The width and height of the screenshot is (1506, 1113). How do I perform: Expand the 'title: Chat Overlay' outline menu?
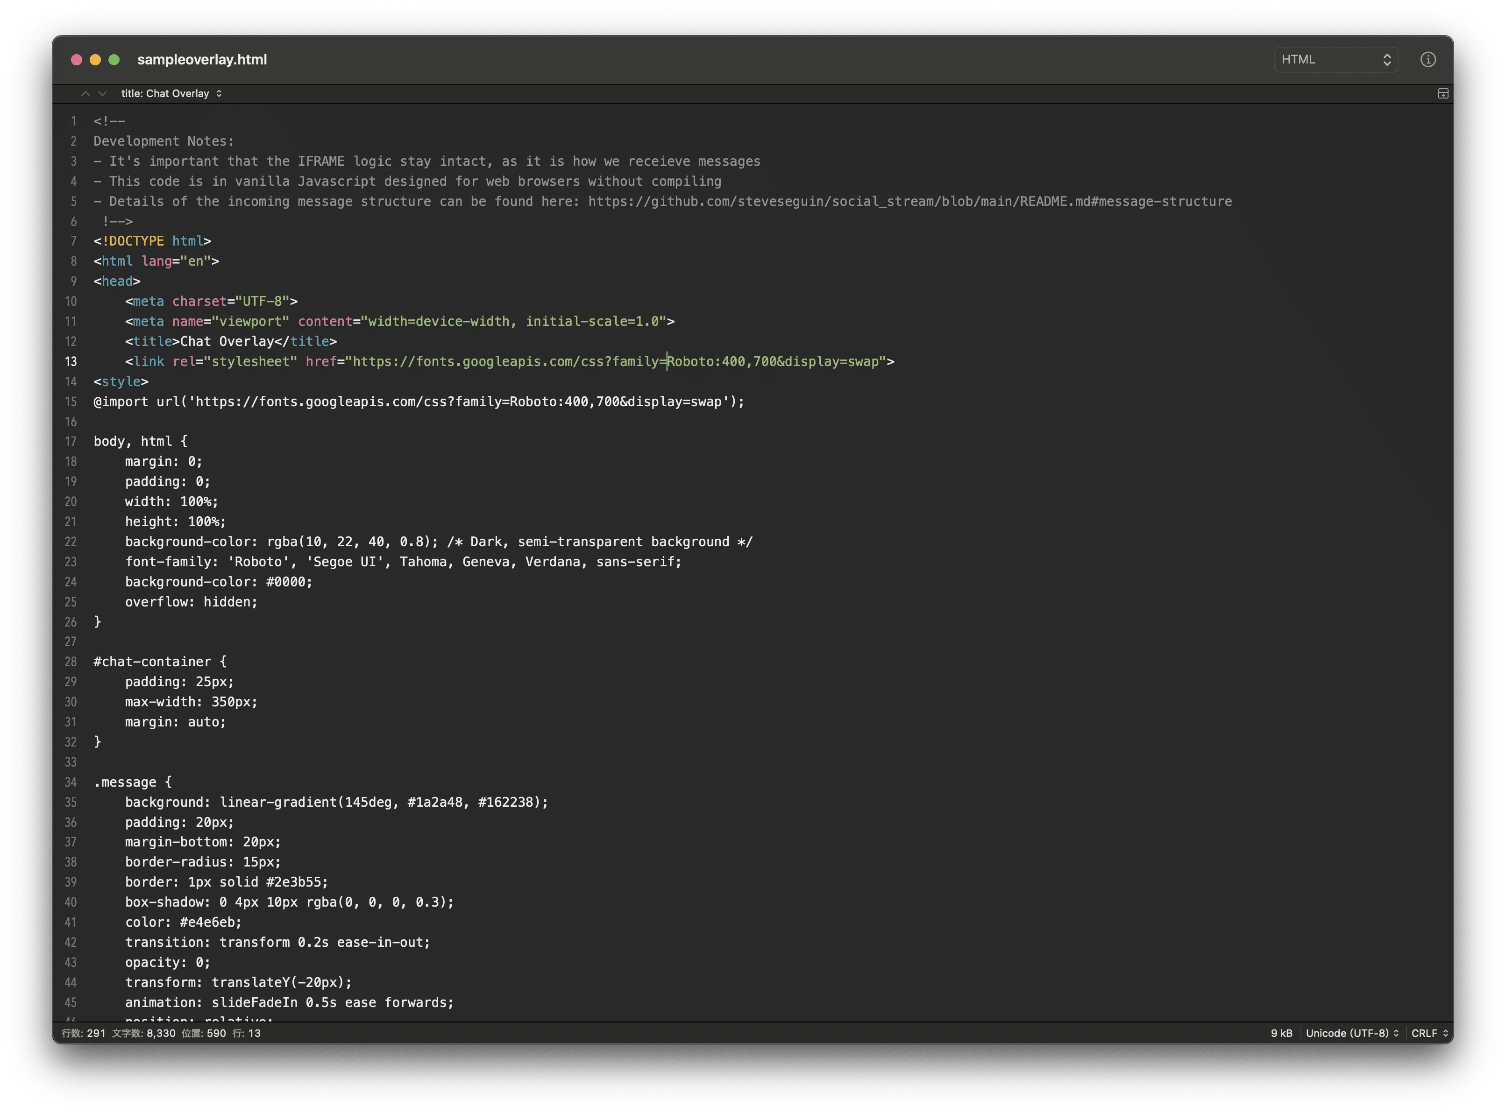171,94
